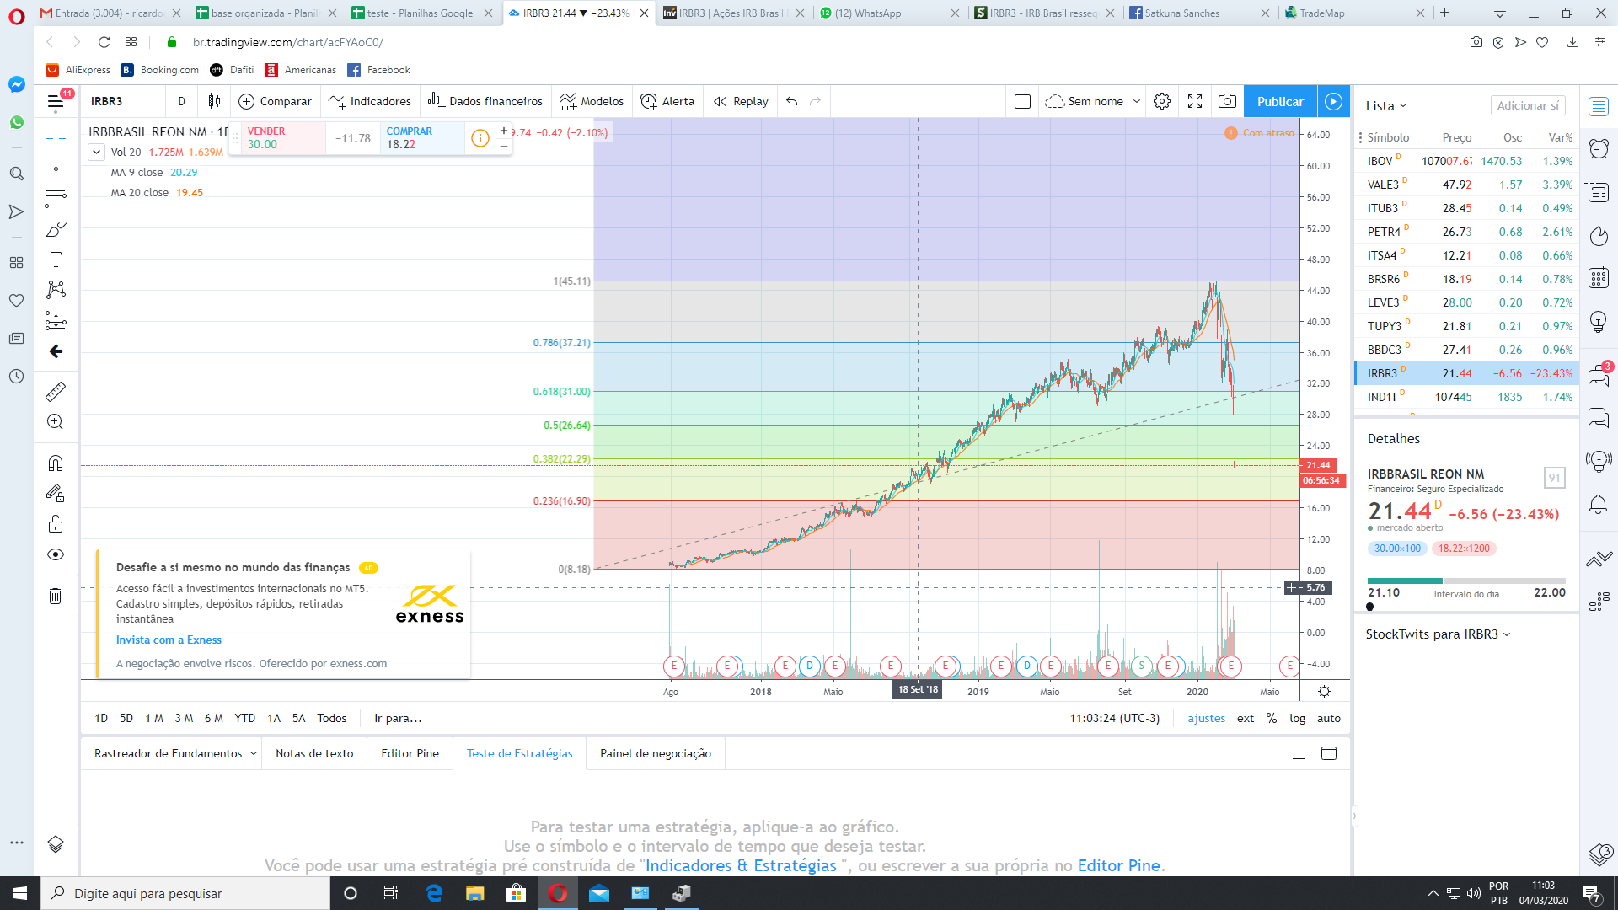Open the Modelos templates menu
The image size is (1618, 910).
(x=592, y=101)
